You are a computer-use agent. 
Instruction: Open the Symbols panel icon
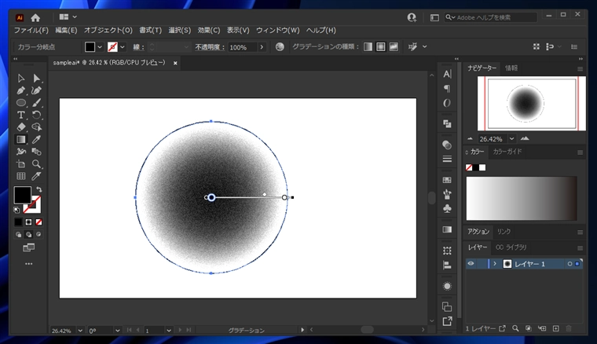point(447,209)
